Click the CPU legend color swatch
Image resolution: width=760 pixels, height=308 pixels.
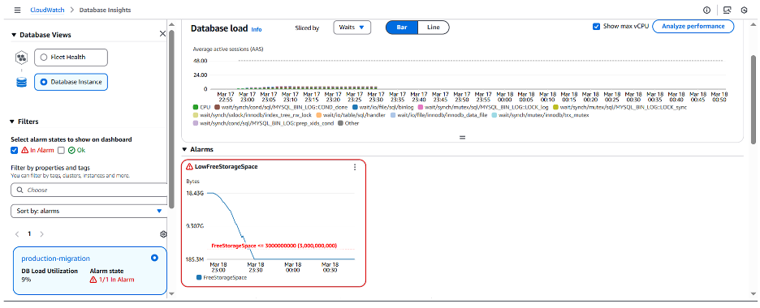tap(196, 107)
